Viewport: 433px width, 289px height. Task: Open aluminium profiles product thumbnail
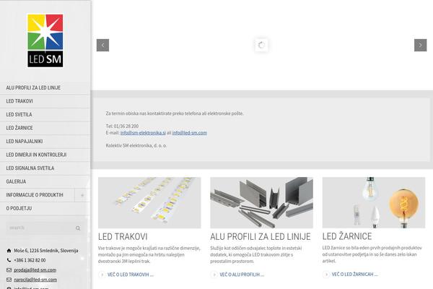(x=261, y=203)
